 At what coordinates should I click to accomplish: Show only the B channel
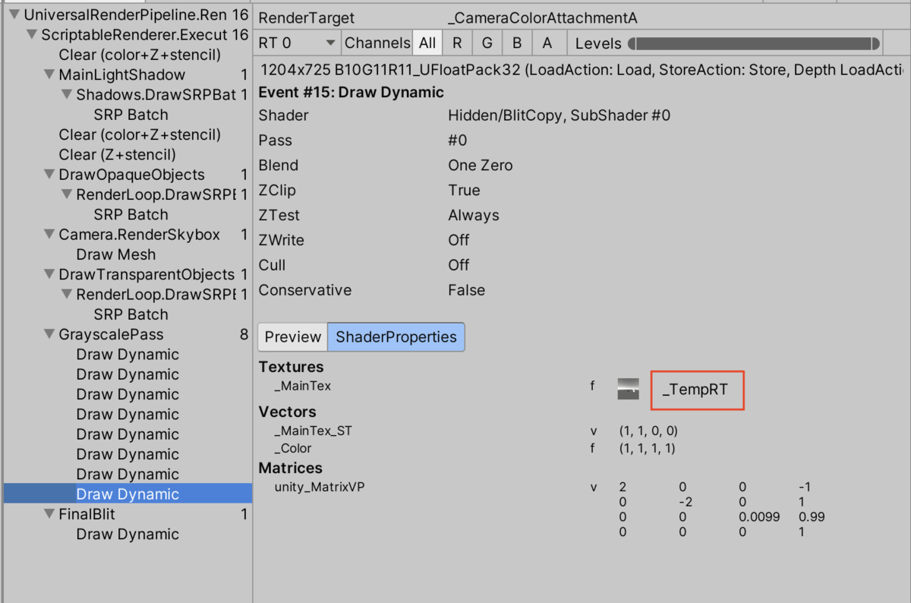516,43
